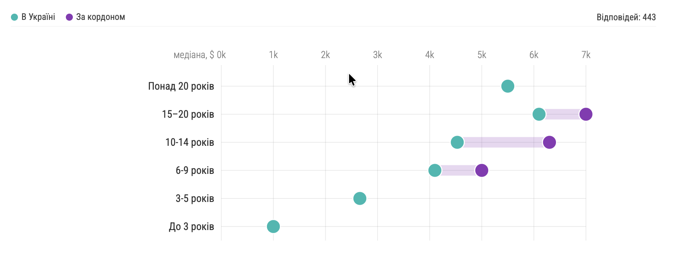Click the purple point for 10-14 років

[549, 142]
